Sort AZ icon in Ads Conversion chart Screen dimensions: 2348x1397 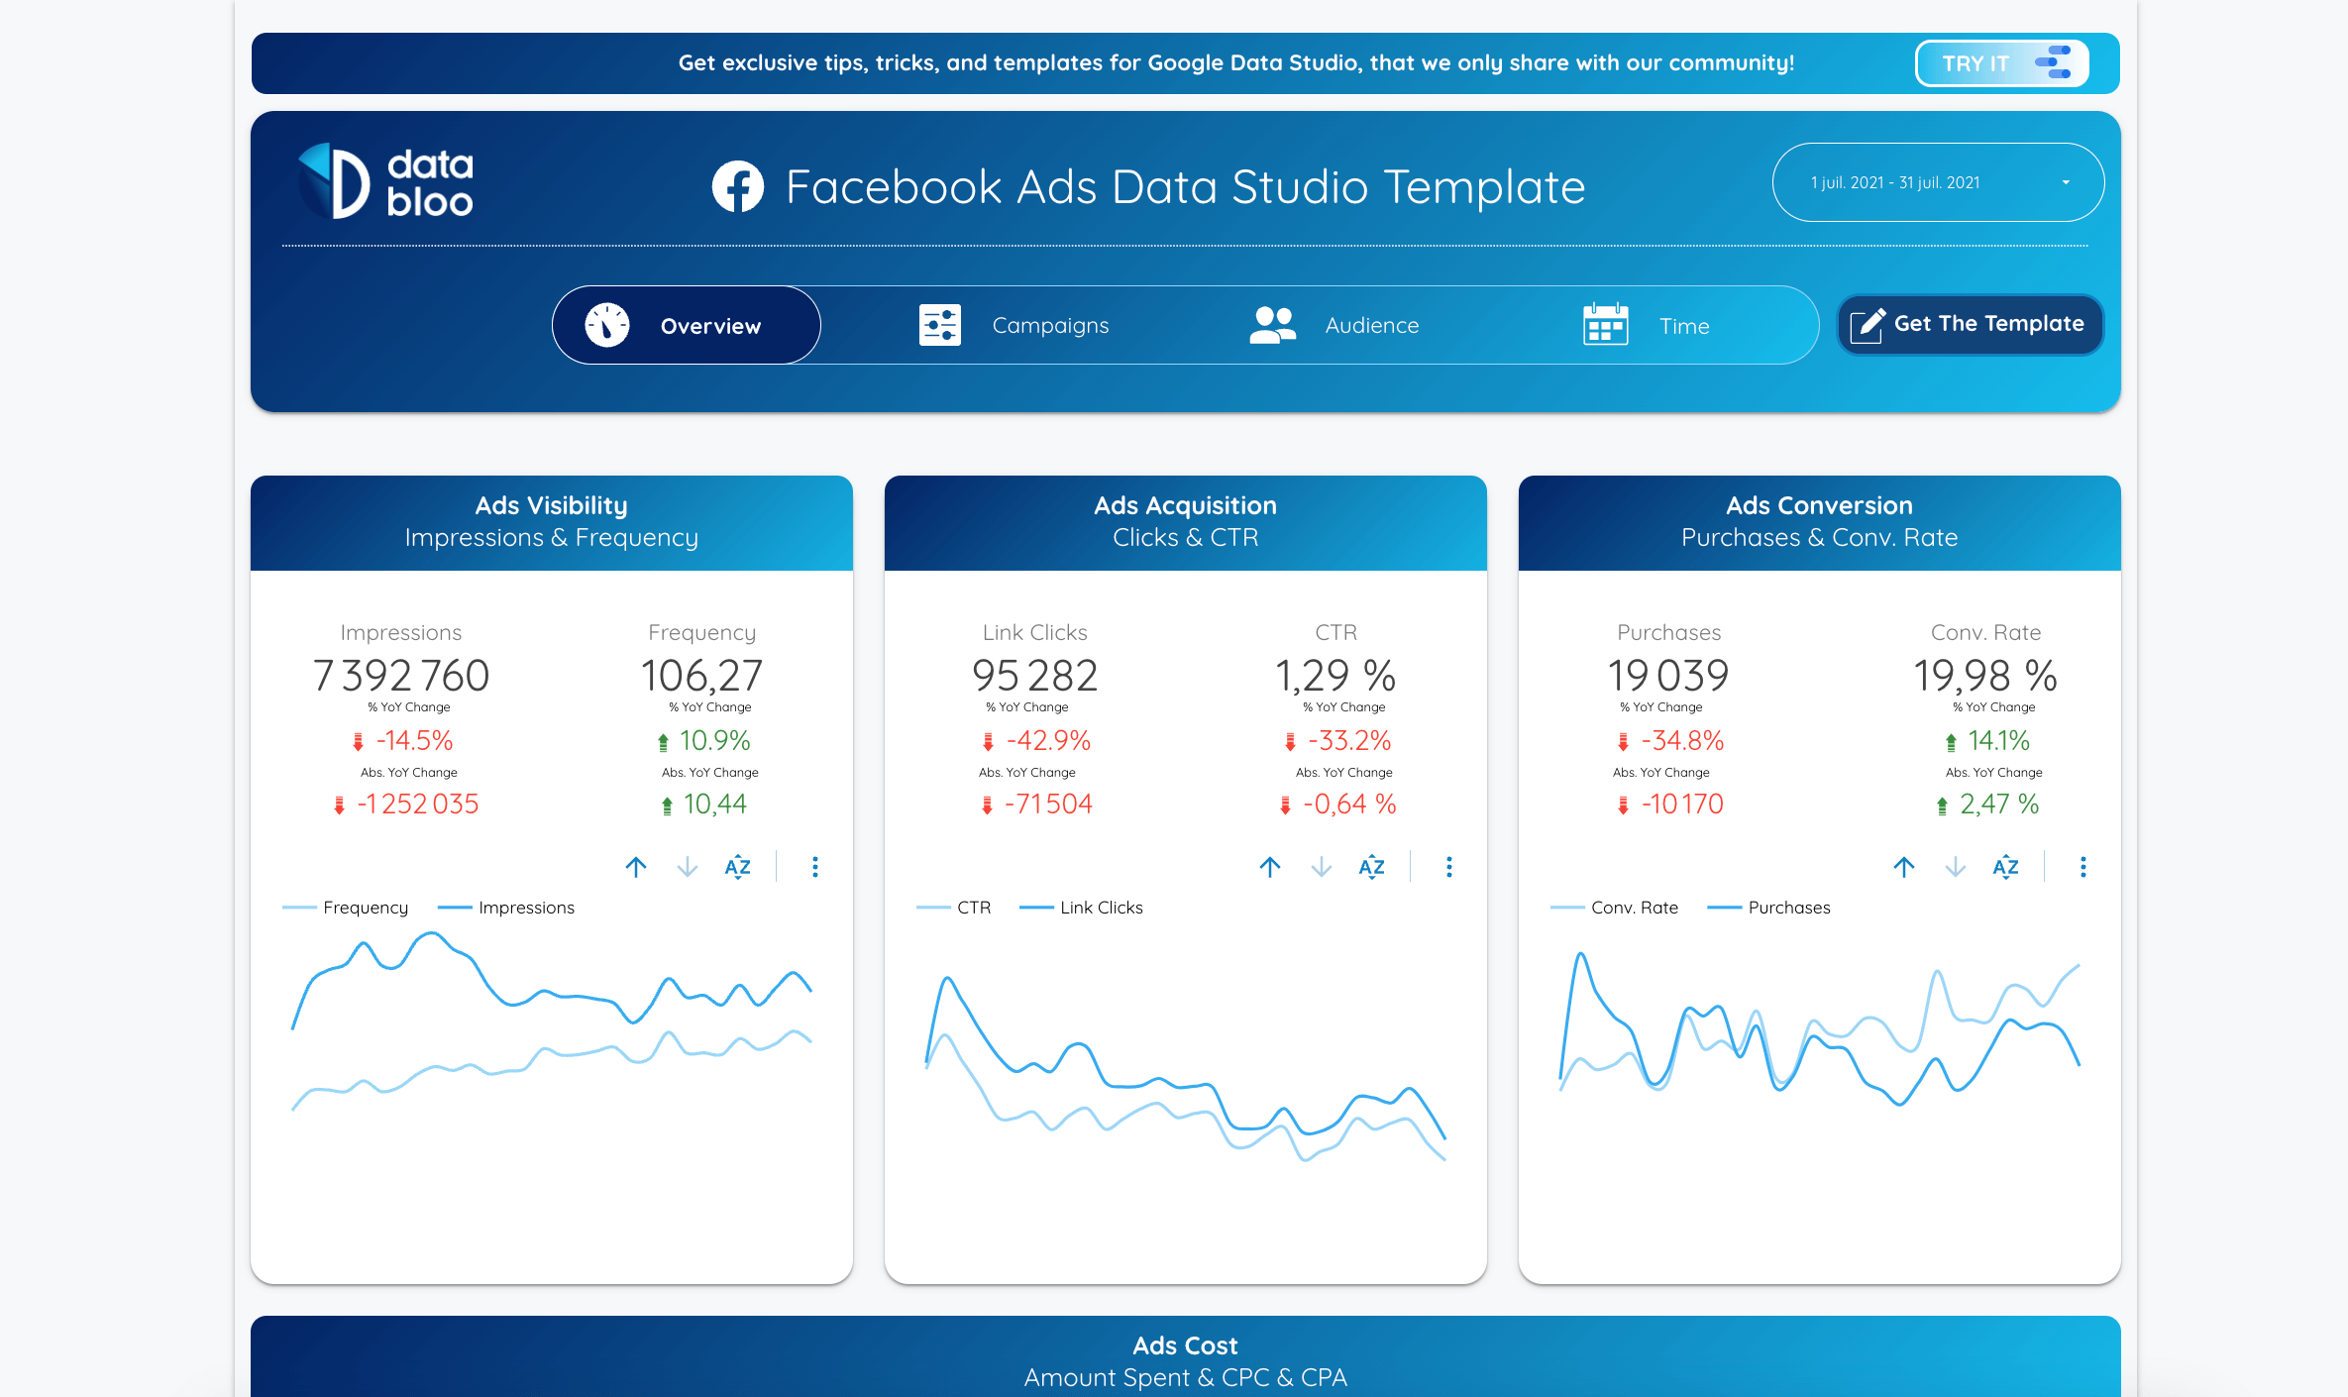point(2006,867)
